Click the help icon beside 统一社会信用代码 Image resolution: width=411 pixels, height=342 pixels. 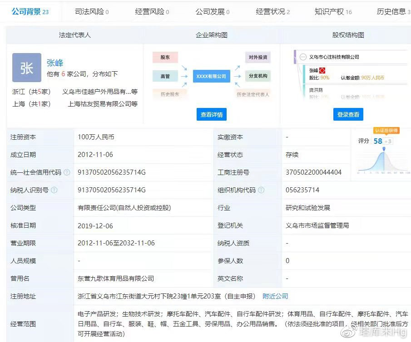click(x=67, y=172)
